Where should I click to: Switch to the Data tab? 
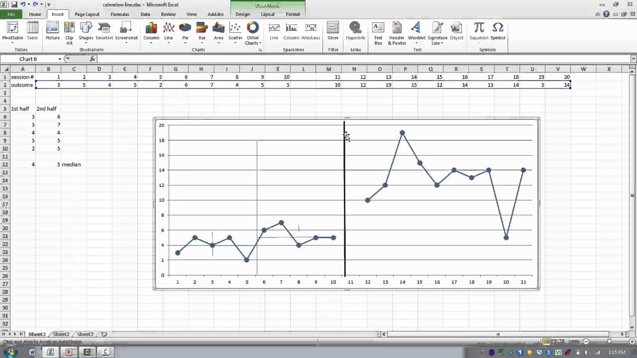click(145, 14)
